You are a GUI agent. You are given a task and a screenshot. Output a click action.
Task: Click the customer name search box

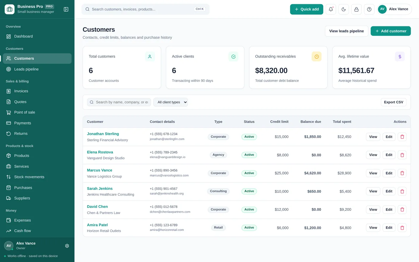click(119, 102)
